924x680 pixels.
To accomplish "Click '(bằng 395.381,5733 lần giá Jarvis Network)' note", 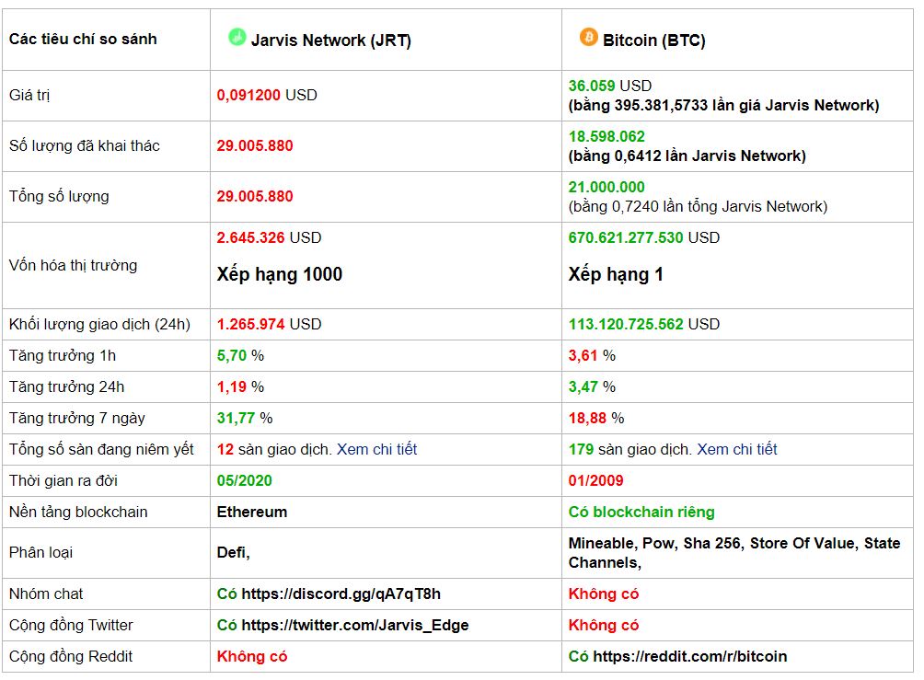I will [723, 106].
